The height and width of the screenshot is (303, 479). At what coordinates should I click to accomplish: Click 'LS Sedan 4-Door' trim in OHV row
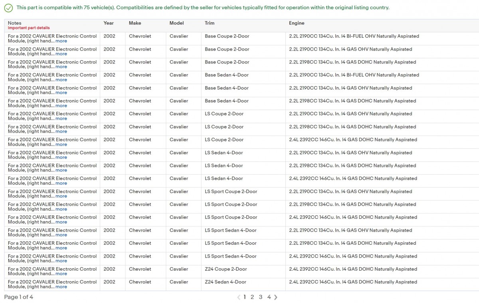click(x=224, y=153)
